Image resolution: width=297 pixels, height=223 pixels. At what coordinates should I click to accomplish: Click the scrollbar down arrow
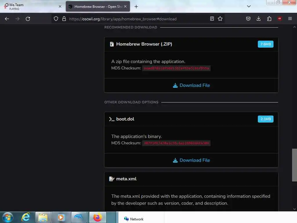tap(294, 209)
